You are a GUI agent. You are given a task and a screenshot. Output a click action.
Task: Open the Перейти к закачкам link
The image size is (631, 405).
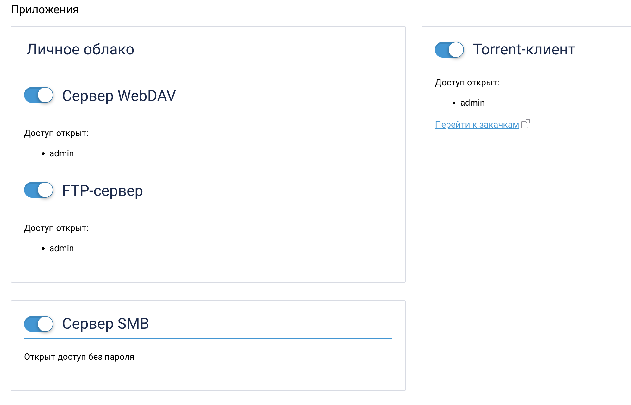point(477,125)
